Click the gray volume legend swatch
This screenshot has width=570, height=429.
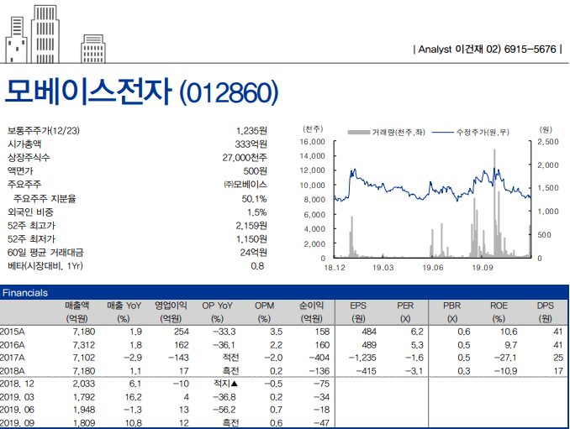point(359,132)
